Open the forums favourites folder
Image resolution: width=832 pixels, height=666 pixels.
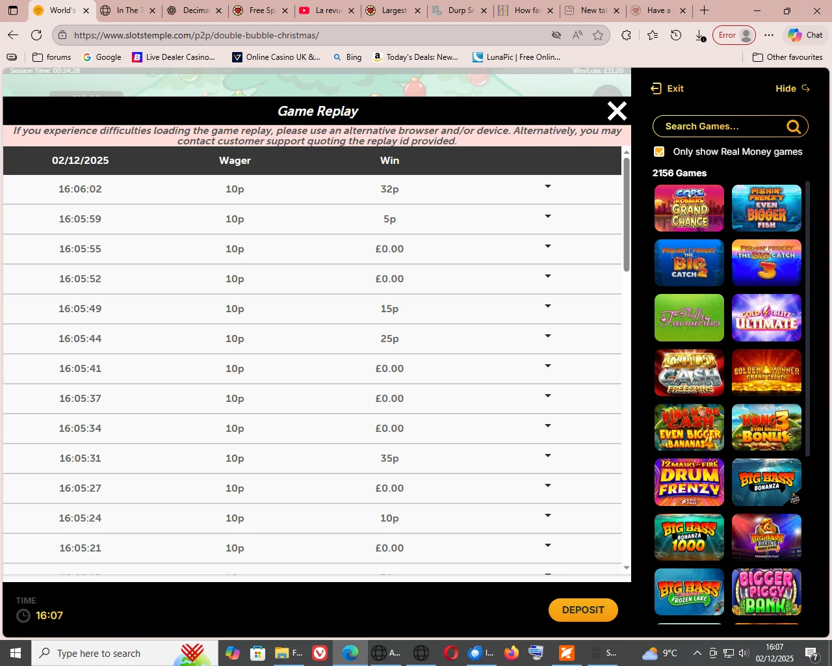click(51, 57)
